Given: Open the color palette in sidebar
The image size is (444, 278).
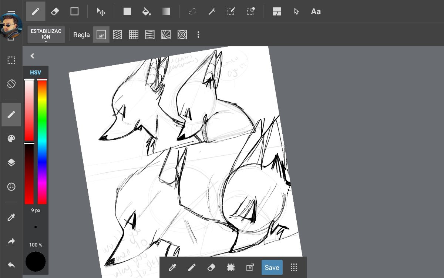Looking at the screenshot, I should click(x=11, y=139).
